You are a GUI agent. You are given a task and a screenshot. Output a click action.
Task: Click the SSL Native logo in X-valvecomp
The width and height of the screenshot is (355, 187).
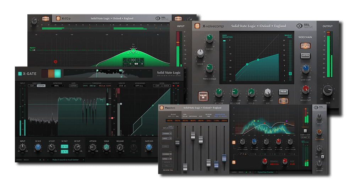(x=305, y=26)
